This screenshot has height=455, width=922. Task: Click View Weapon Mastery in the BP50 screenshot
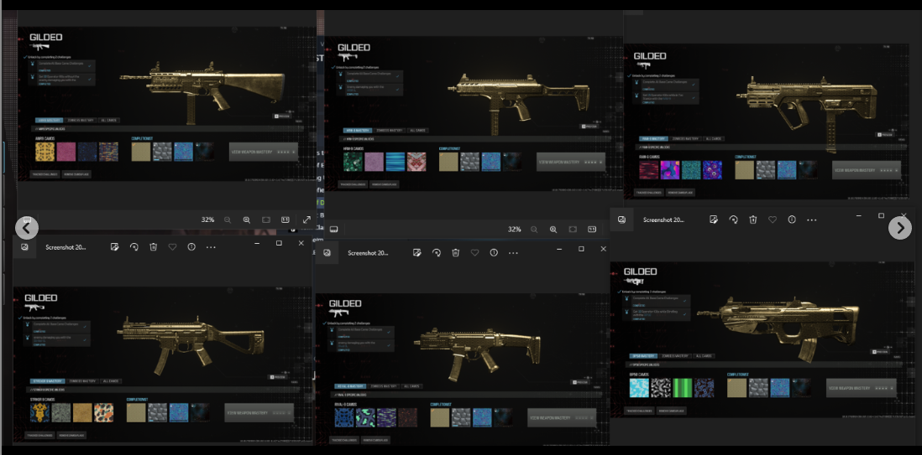861,387
